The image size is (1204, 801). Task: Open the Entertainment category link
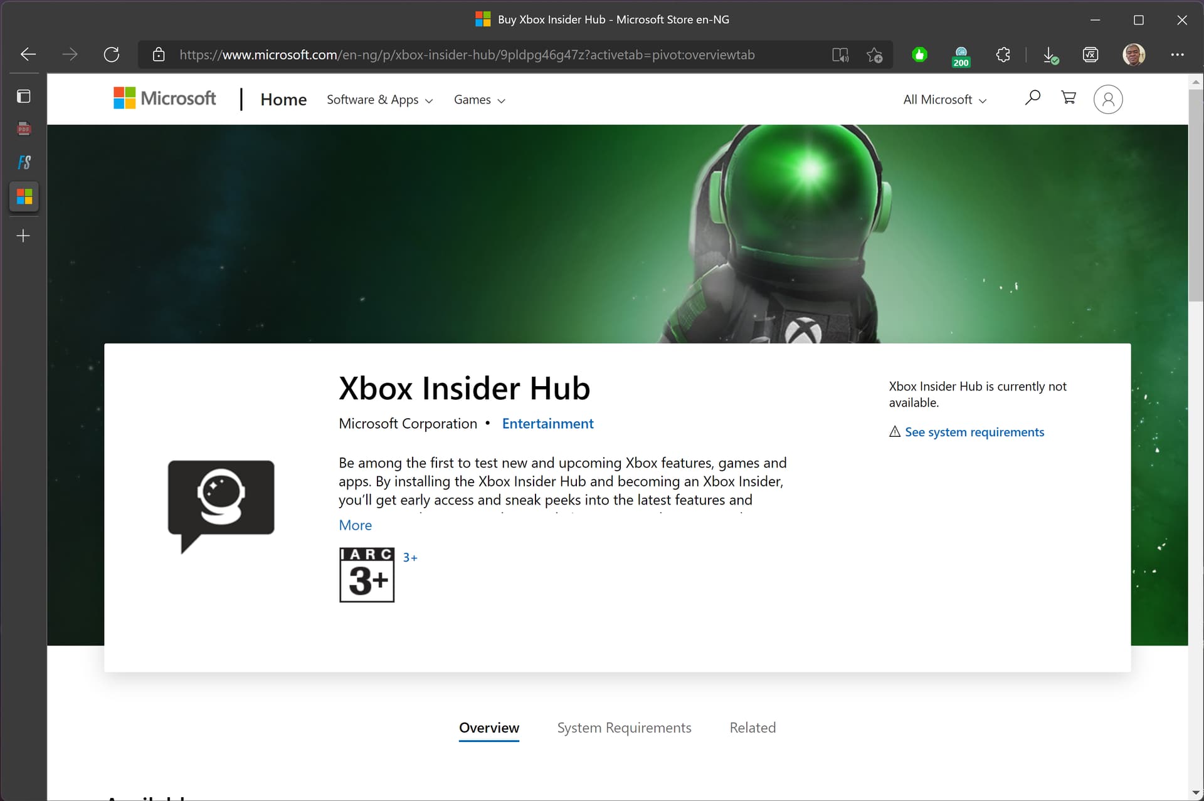[547, 424]
